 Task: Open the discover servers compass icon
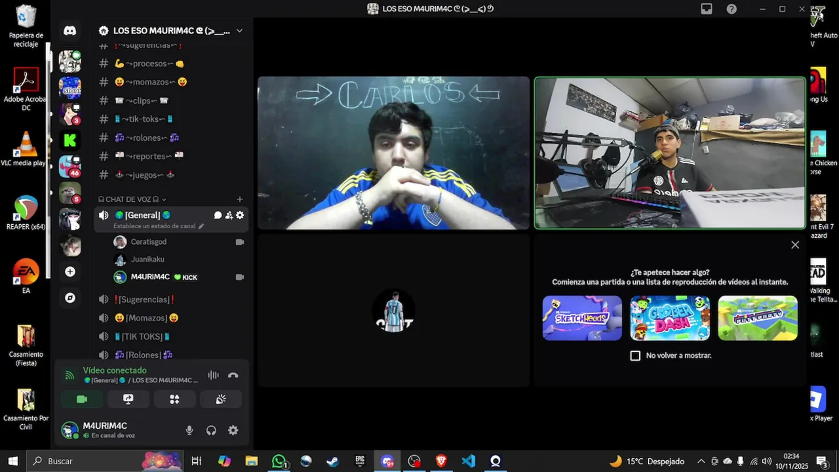coord(70,298)
